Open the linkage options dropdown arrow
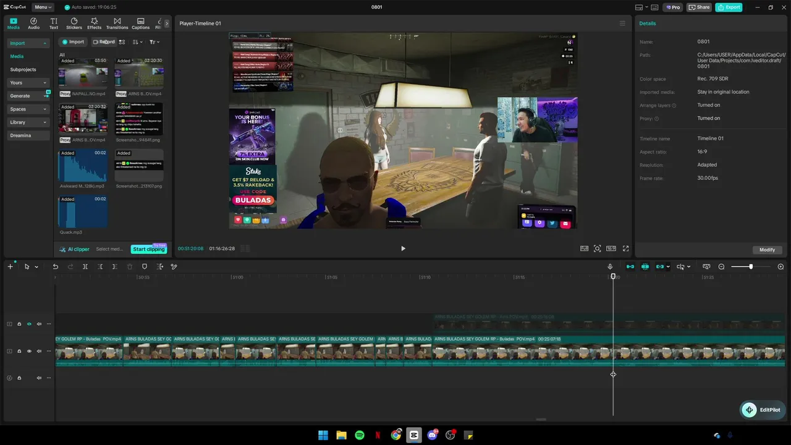This screenshot has height=445, width=791. click(x=668, y=267)
